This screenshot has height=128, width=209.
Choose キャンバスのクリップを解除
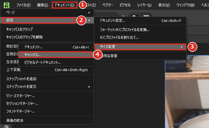click(47, 37)
